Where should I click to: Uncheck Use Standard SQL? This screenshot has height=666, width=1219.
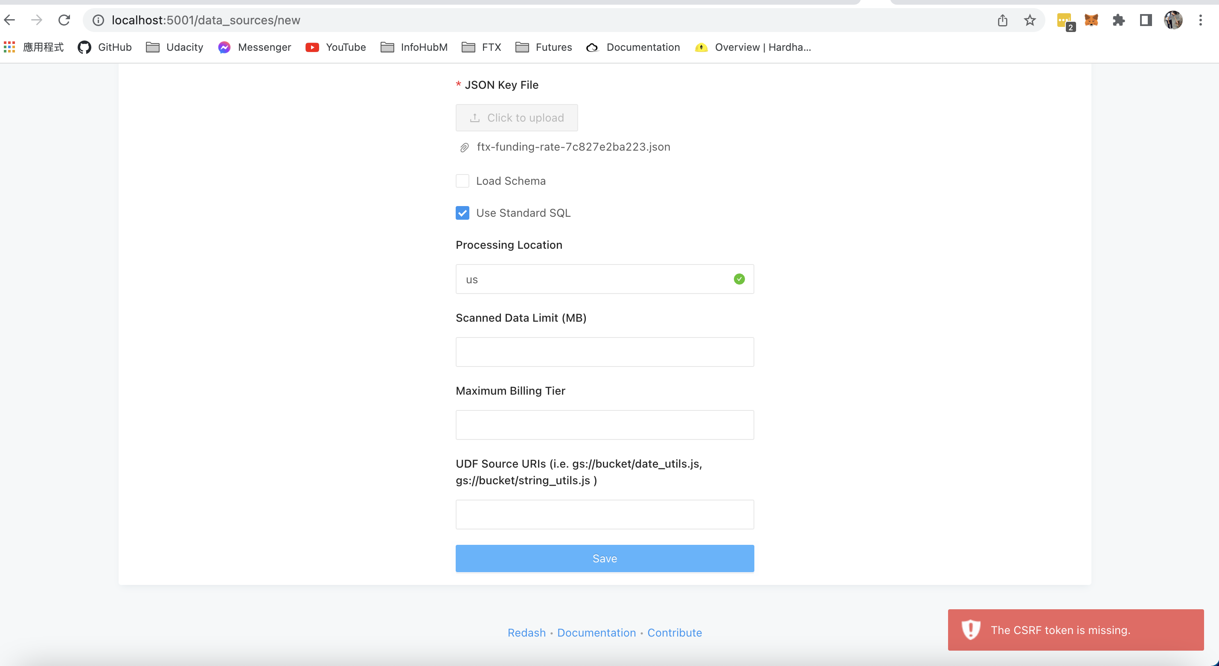pyautogui.click(x=463, y=212)
